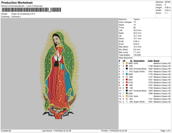This screenshot has height=133, width=172.
Task: Click the white swatch in stop 15
Action: click(x=127, y=101)
